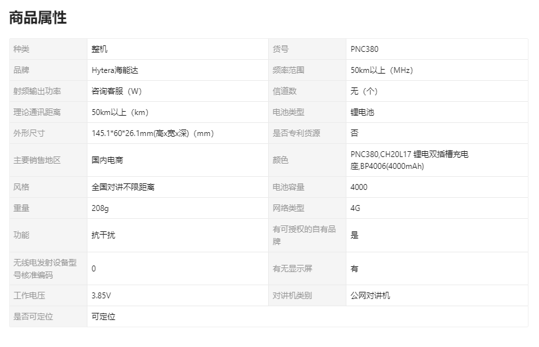Click the 商品属性 heading

pos(38,18)
